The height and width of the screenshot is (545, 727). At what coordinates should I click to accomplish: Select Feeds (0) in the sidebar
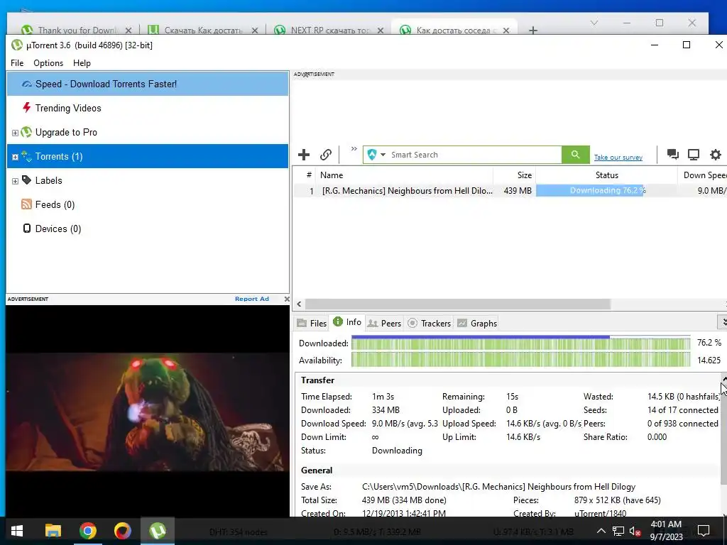coord(55,204)
